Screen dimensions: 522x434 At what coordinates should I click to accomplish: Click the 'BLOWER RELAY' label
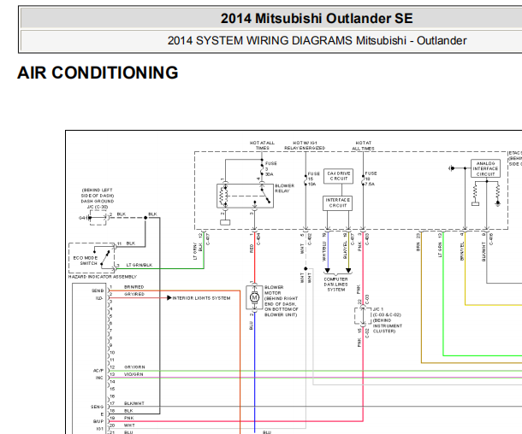pos(284,189)
